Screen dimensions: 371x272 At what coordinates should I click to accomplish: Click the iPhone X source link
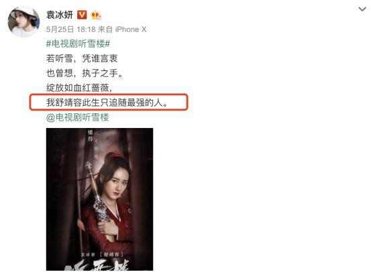click(x=131, y=29)
